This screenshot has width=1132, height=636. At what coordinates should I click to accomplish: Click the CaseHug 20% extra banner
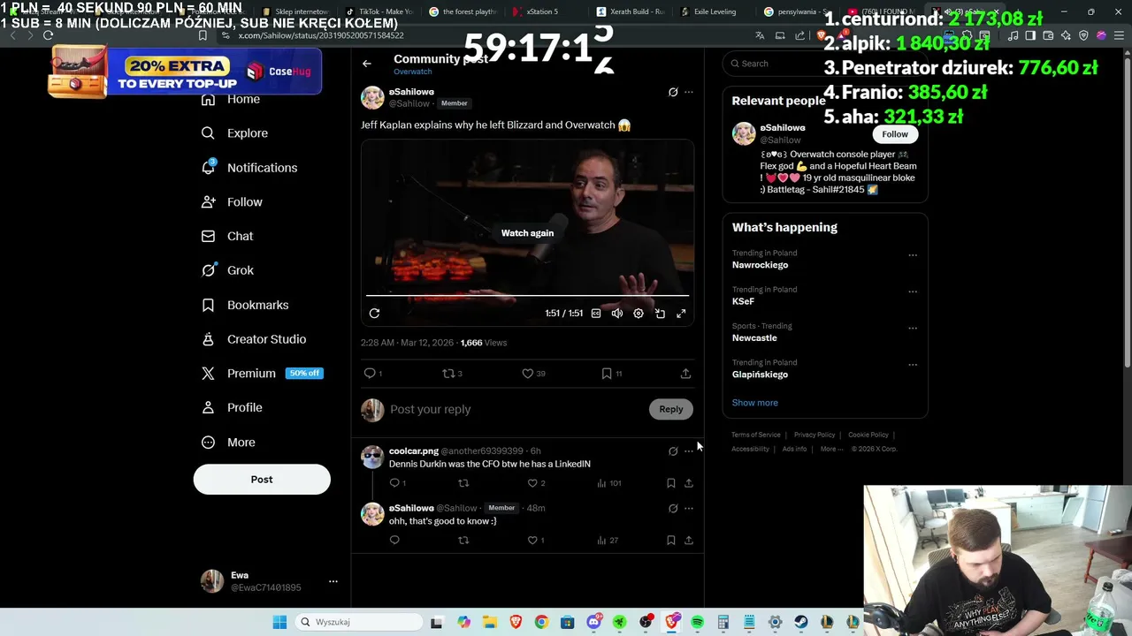(185, 72)
